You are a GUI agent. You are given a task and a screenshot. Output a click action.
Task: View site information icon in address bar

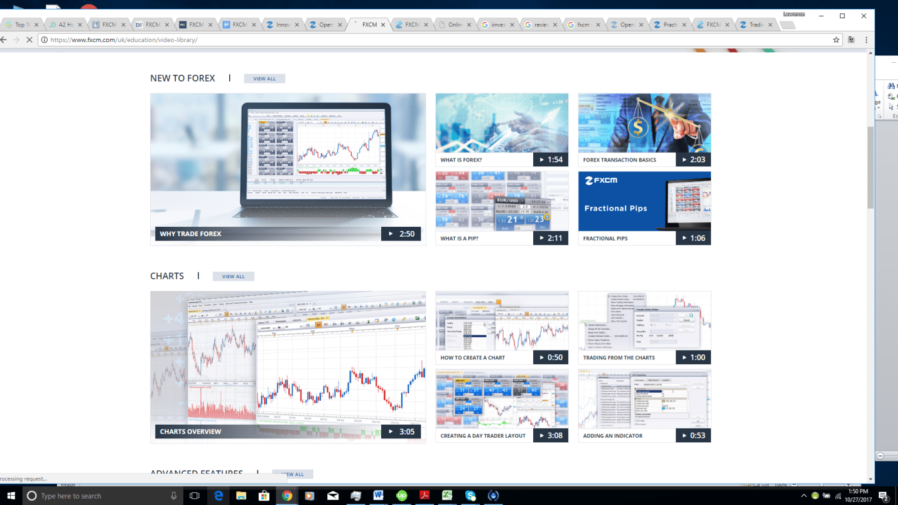point(44,40)
